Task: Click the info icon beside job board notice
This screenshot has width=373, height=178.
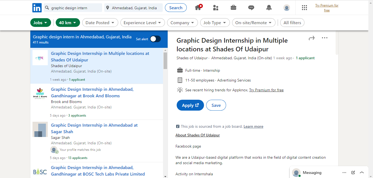Action: click(178, 126)
